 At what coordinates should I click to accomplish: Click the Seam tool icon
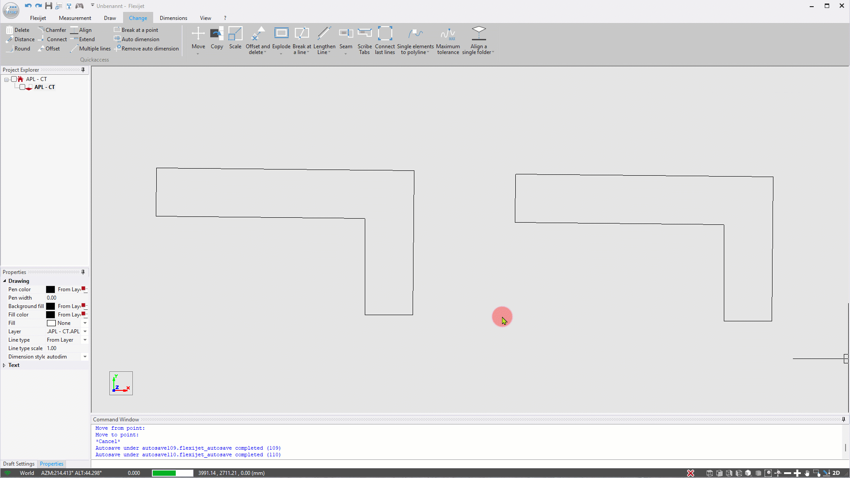coord(346,34)
